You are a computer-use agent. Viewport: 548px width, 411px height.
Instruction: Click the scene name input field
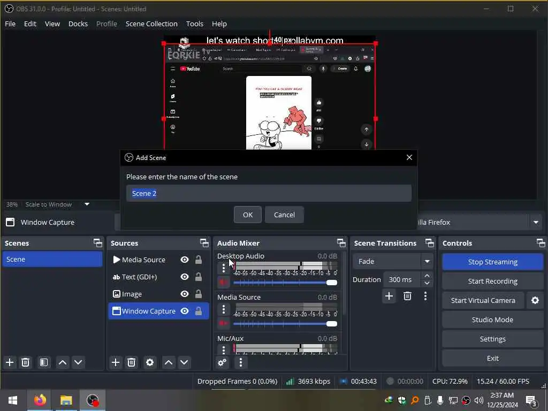pos(269,193)
